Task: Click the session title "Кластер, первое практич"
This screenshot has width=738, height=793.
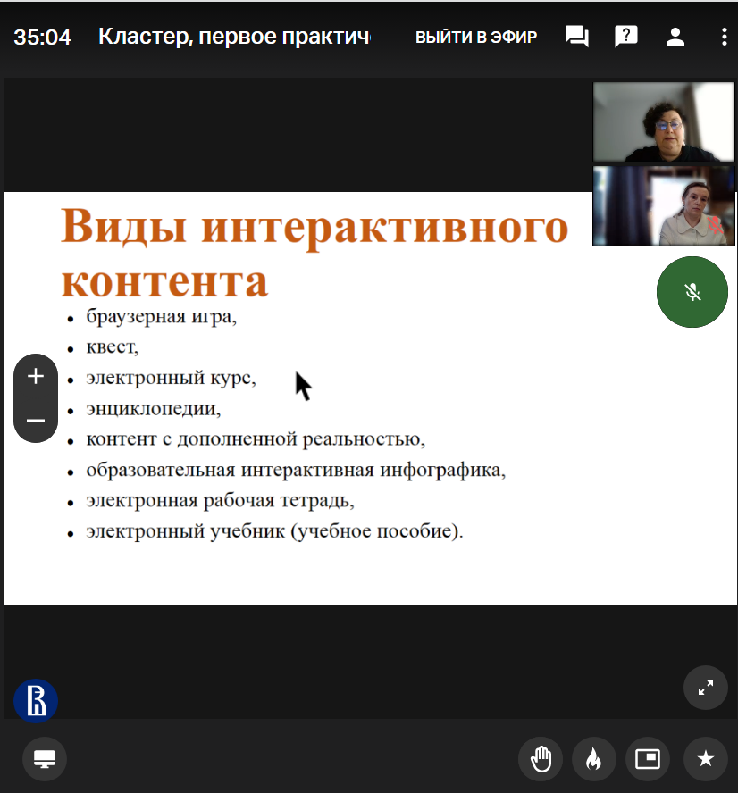Action: (234, 37)
